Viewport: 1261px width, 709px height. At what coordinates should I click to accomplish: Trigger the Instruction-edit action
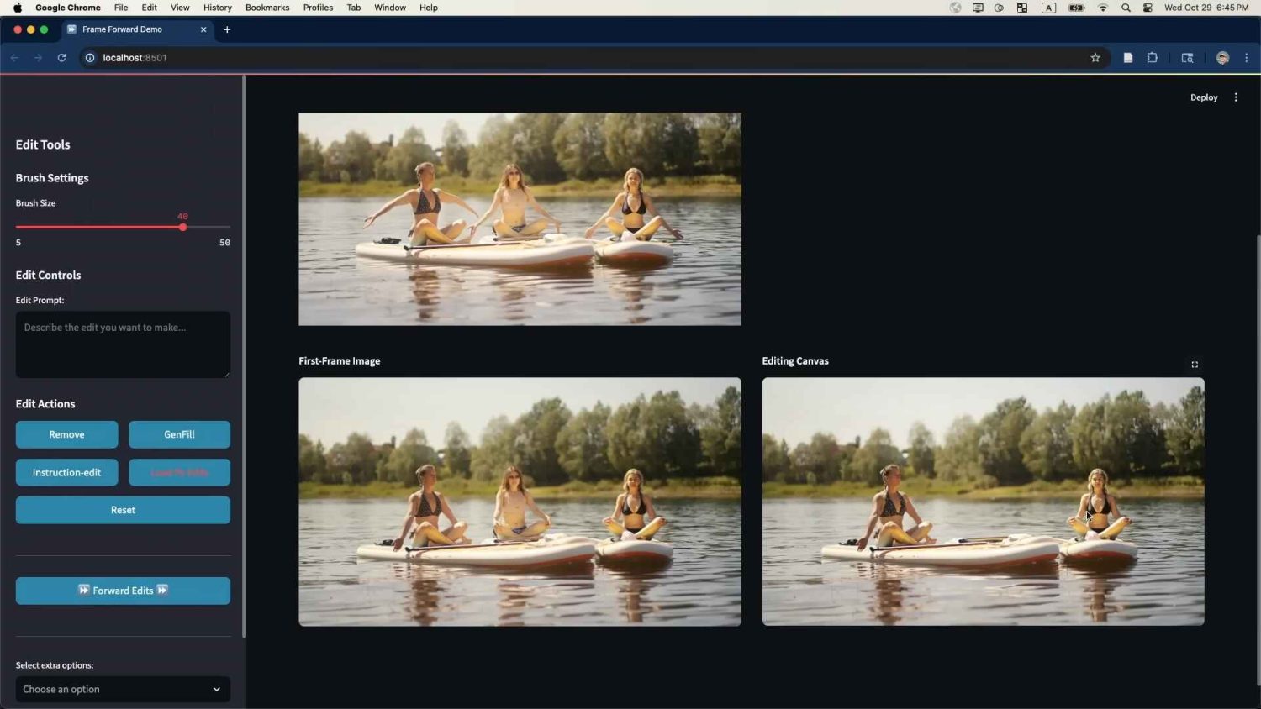click(66, 472)
